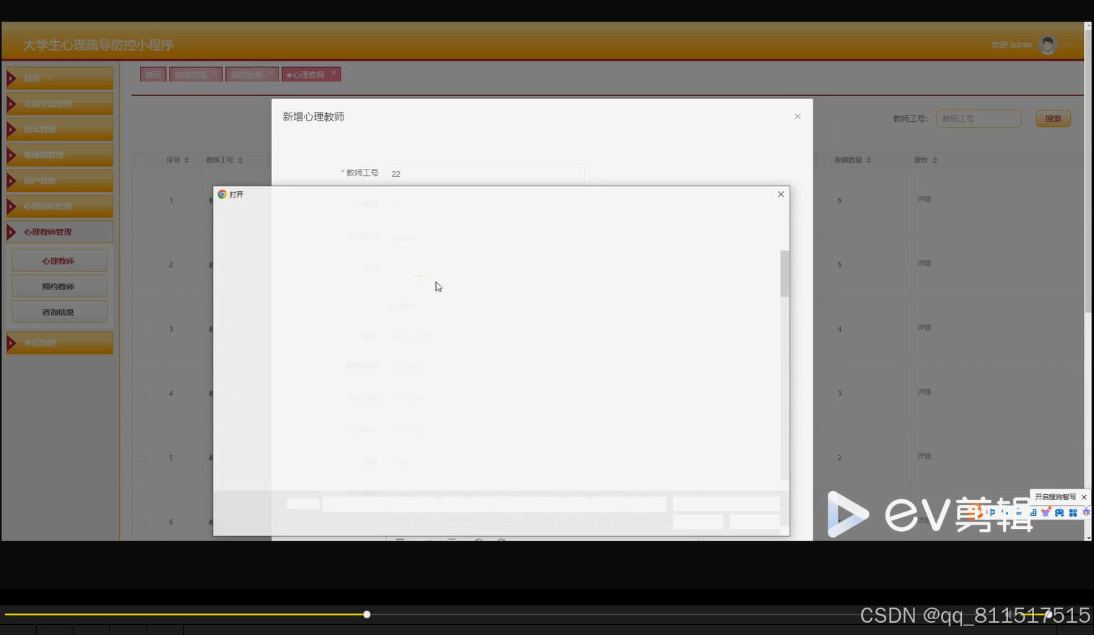Toggle the select-all table header checkbox

139,159
